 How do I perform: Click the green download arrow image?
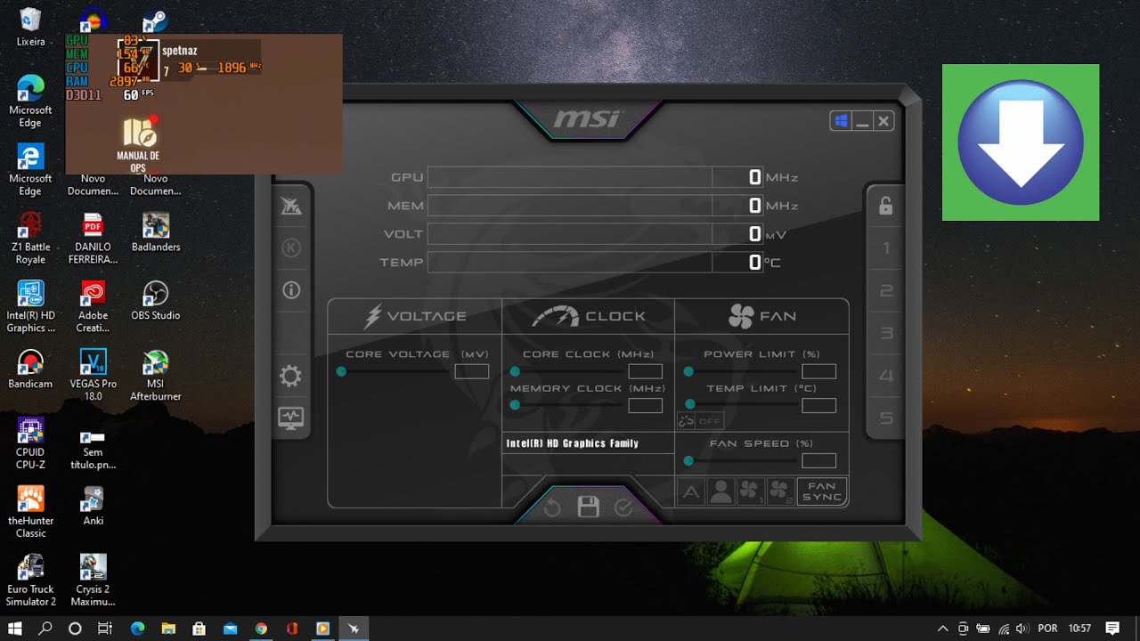coord(1021,142)
